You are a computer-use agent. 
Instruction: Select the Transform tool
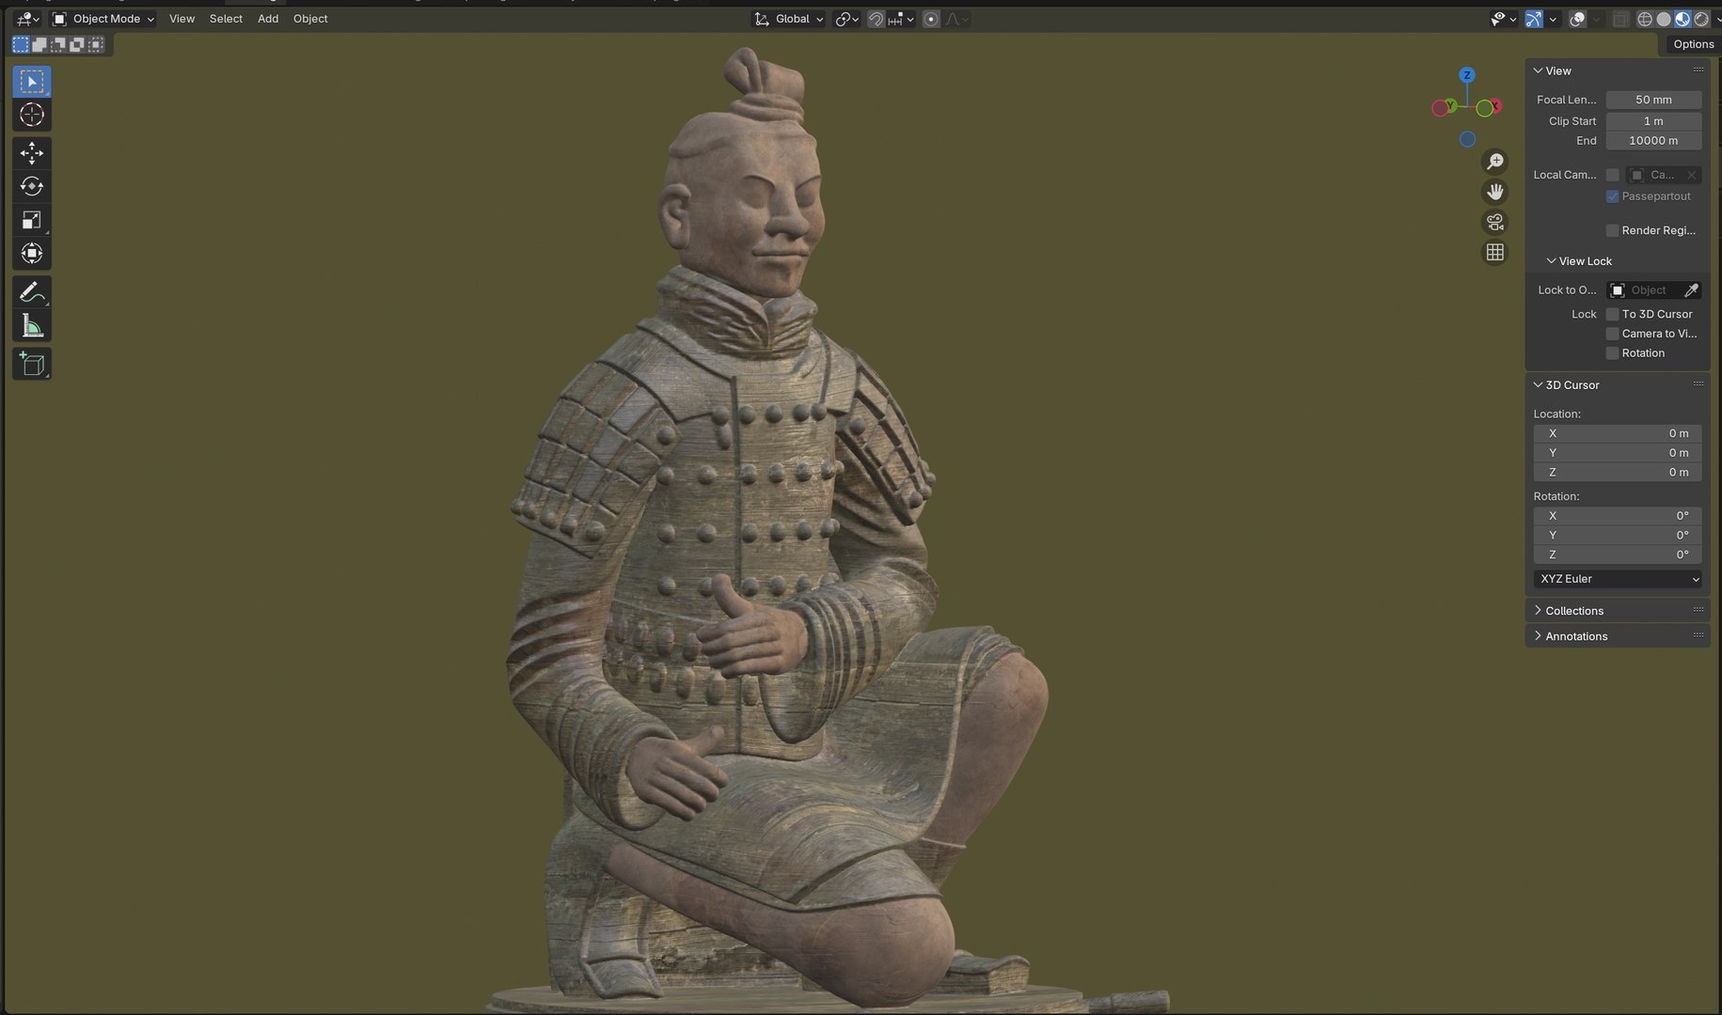32,254
